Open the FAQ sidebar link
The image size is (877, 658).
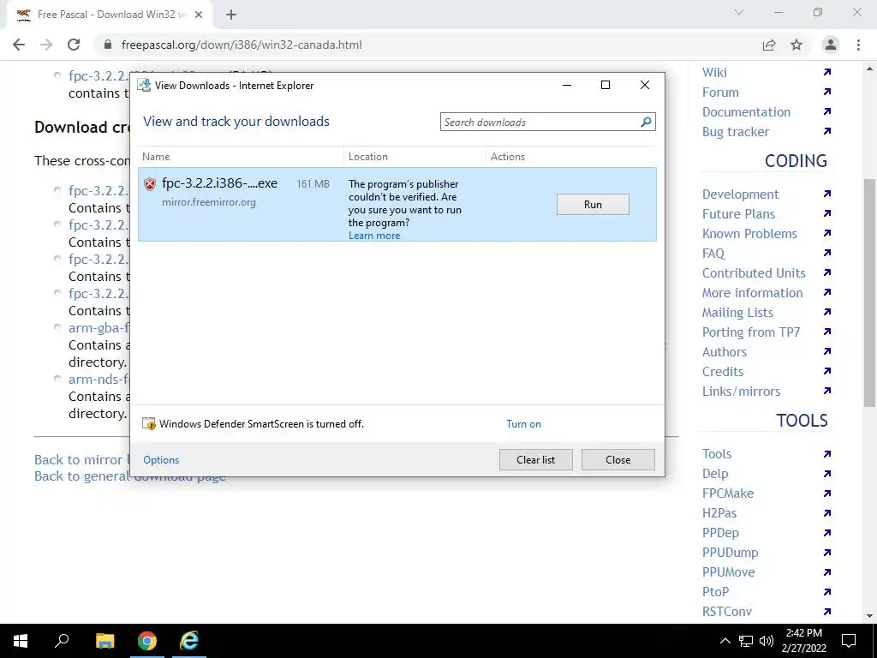(x=713, y=254)
